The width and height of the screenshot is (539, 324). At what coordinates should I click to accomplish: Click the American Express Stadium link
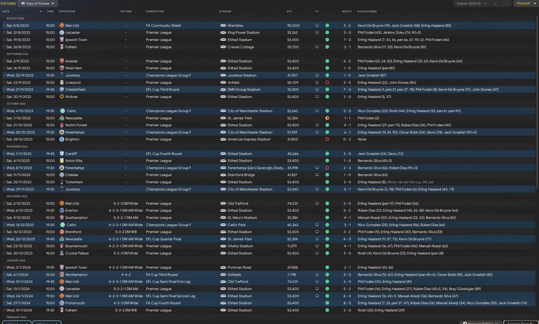coord(249,140)
